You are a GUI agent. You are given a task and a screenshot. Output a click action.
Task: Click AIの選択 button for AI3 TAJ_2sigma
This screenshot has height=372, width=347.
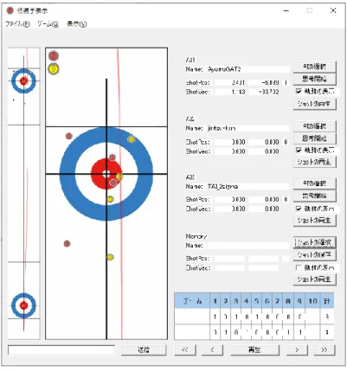click(315, 183)
